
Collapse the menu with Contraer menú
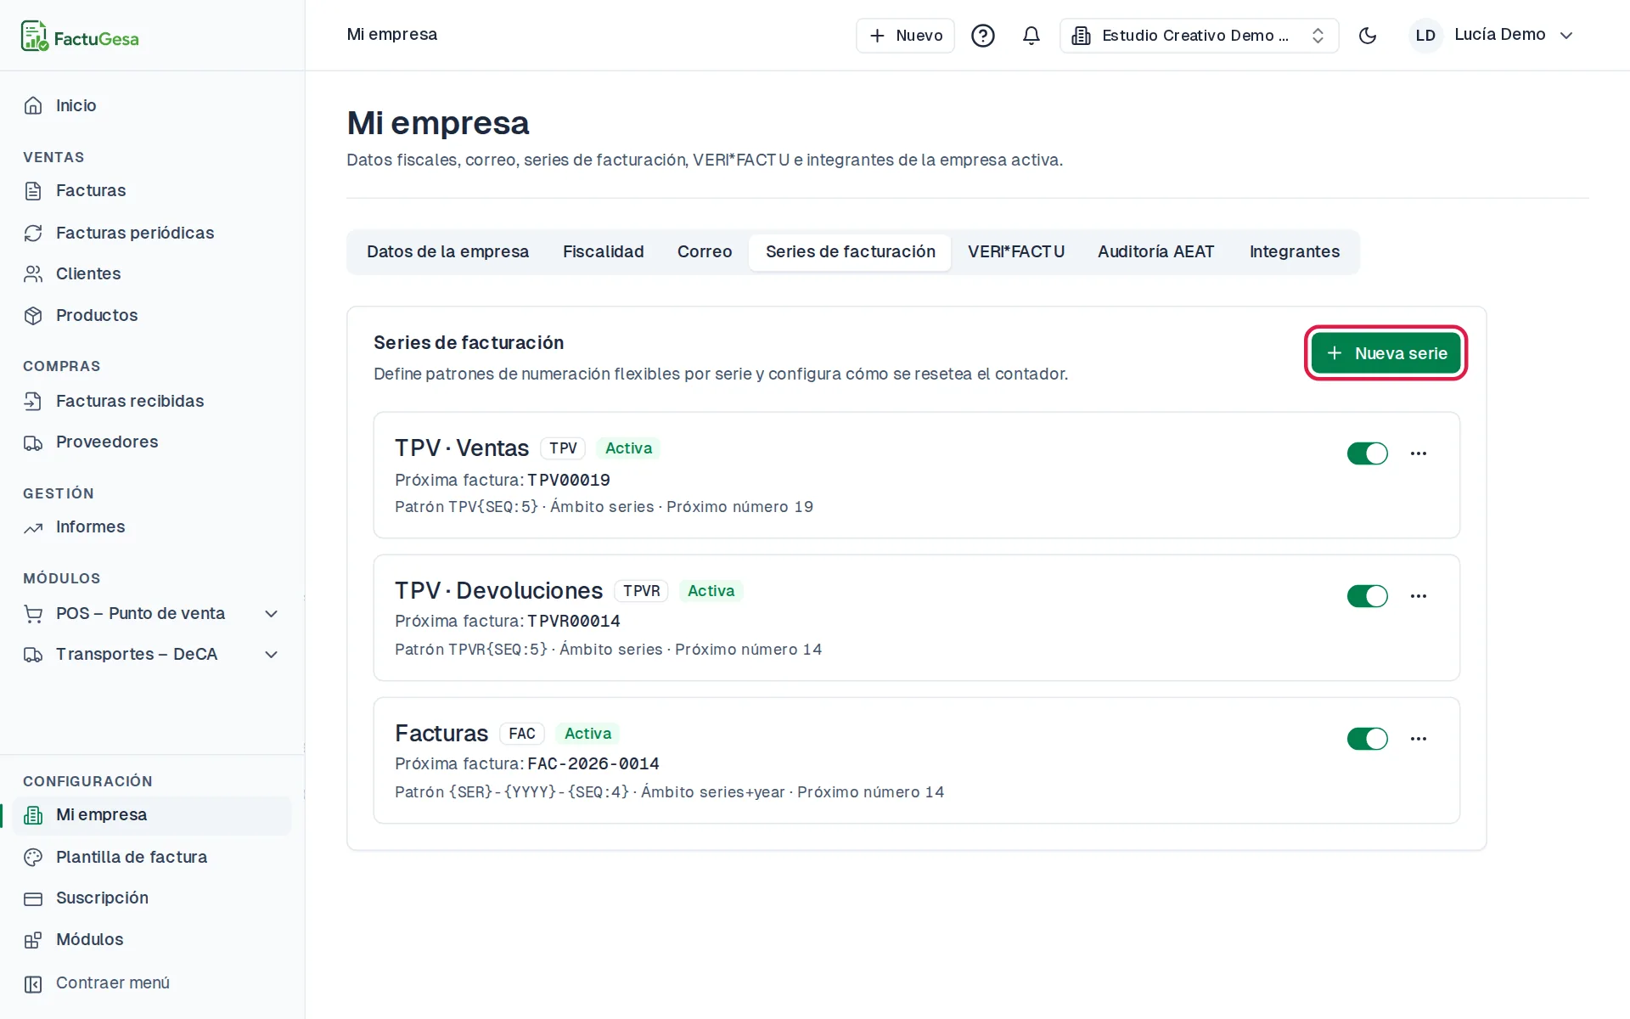(153, 982)
